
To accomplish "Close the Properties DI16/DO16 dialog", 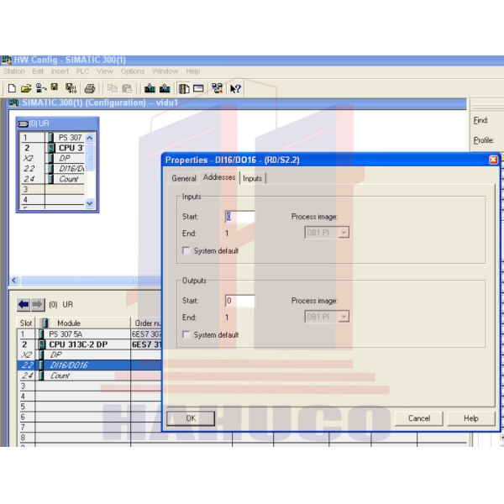I will [x=493, y=160].
